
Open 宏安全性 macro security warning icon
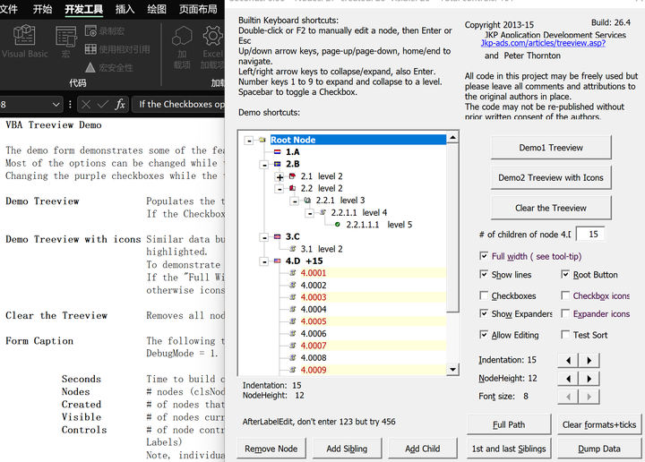(90, 67)
